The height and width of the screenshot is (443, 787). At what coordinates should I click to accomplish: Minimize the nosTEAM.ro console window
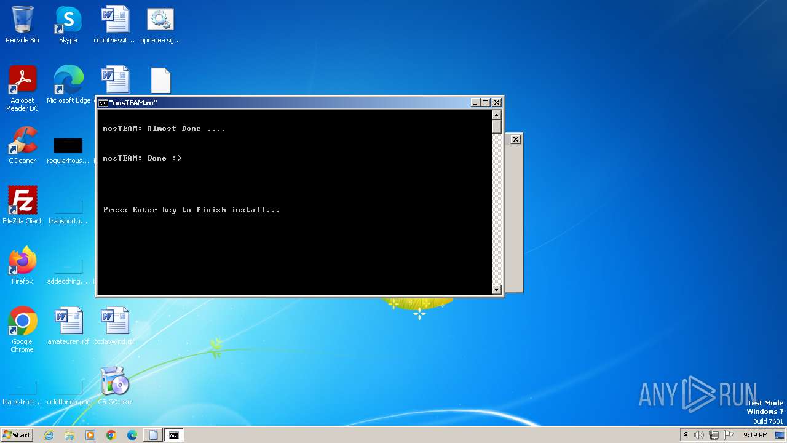click(475, 103)
